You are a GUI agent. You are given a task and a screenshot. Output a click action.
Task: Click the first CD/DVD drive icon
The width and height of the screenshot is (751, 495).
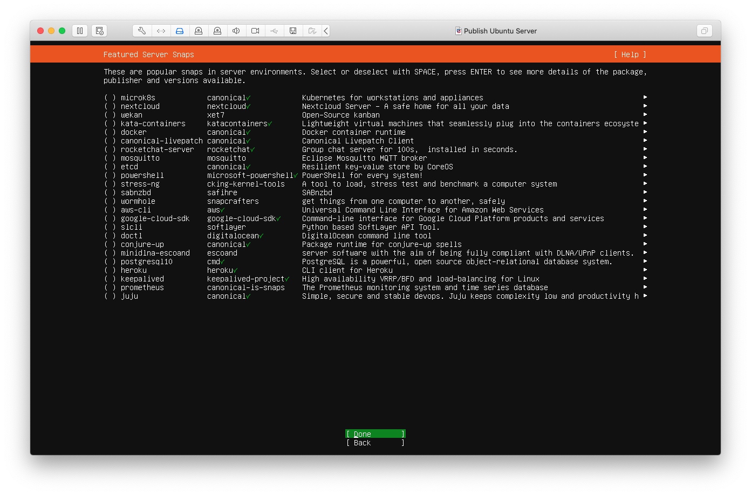tap(199, 31)
